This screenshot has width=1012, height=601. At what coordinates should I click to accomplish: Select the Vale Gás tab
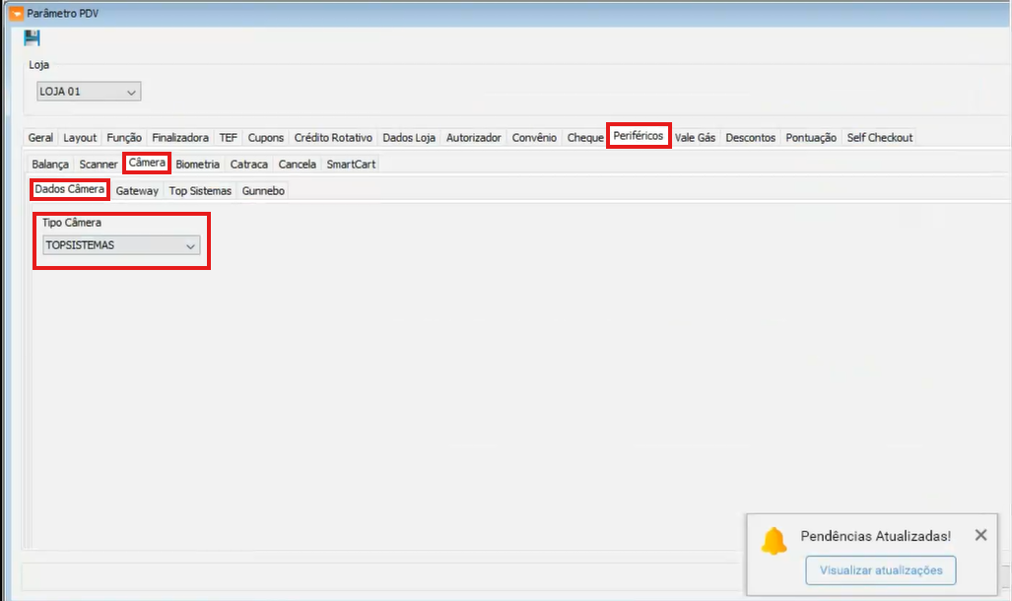point(696,138)
